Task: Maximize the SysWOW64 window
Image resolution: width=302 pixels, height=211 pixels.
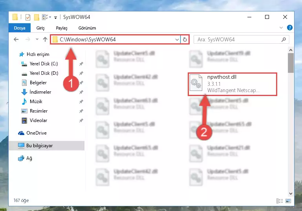Action: [267, 17]
